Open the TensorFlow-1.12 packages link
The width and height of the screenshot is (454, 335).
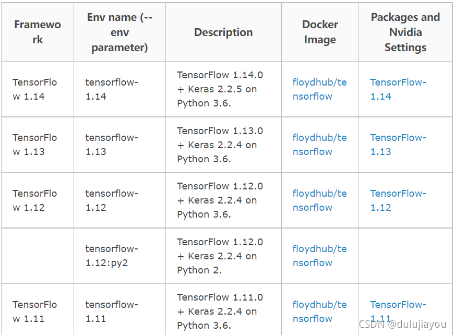398,200
